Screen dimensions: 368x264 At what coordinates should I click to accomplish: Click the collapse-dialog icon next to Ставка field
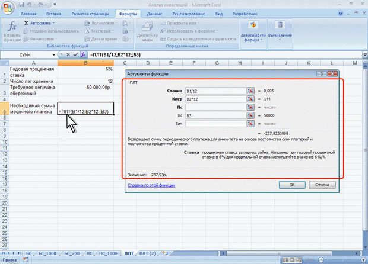[x=250, y=91]
